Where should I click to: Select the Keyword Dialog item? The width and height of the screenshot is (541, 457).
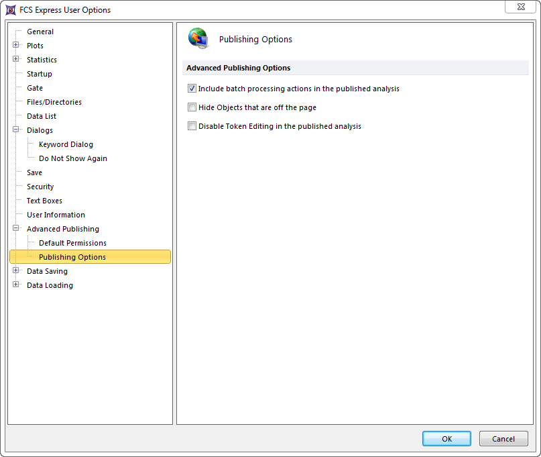pos(66,144)
